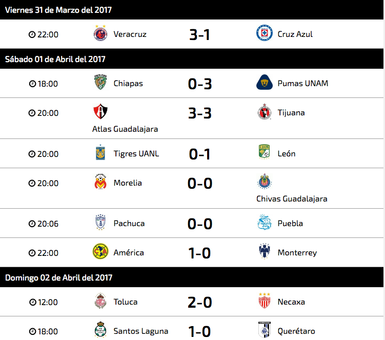The width and height of the screenshot is (385, 340).
Task: Open the Pachuca team name link
Action: click(x=129, y=224)
